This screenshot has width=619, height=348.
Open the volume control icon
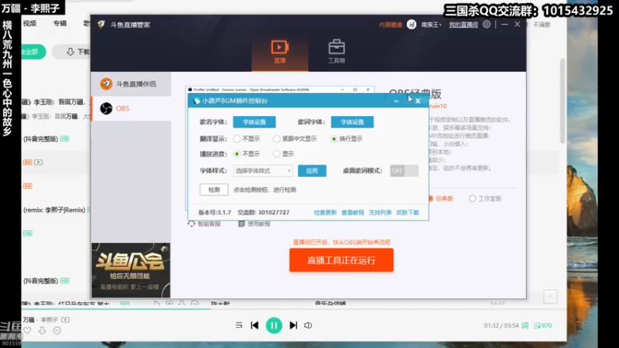coord(308,326)
